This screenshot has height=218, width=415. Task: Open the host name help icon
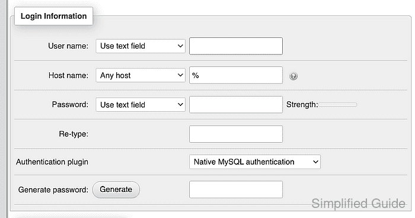pos(293,76)
